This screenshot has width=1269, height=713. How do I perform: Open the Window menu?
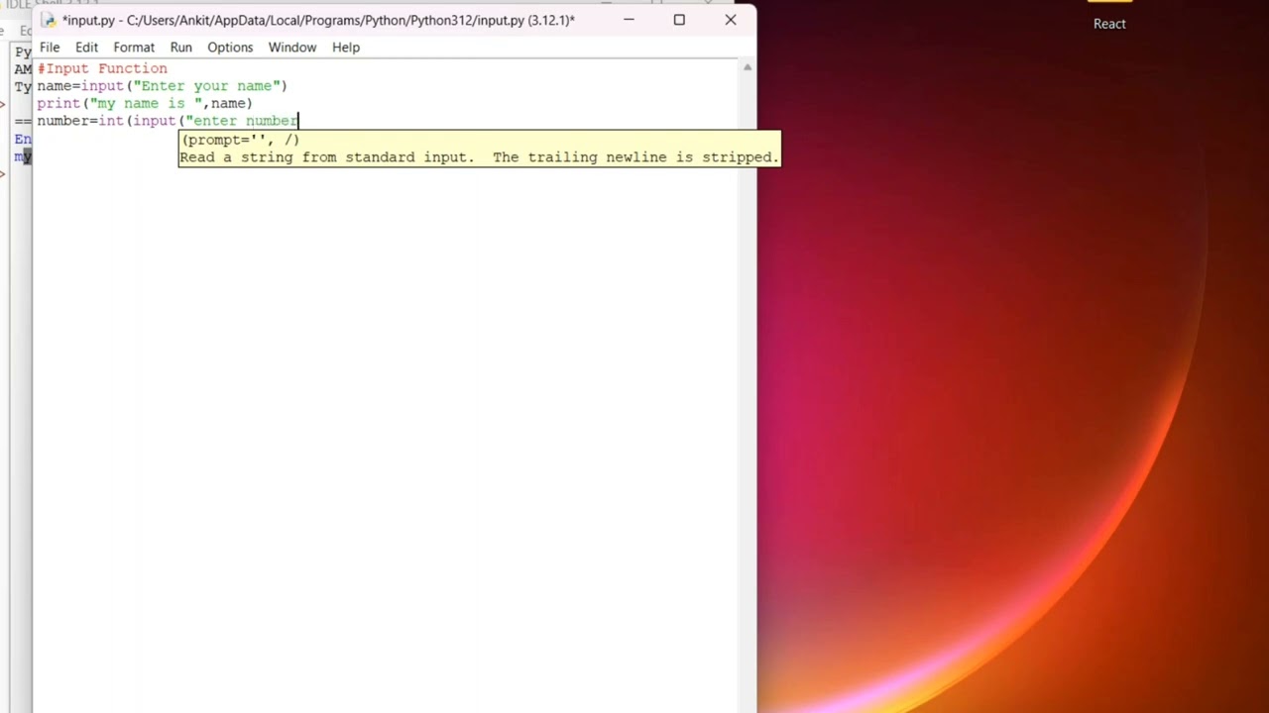(292, 48)
